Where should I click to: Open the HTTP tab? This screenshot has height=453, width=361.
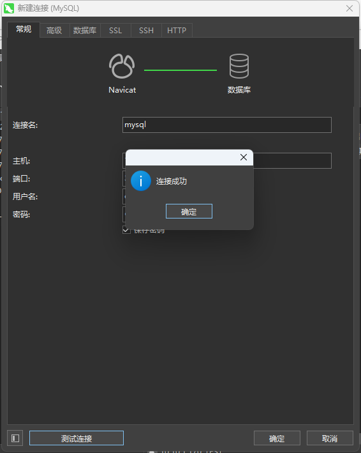(x=177, y=30)
